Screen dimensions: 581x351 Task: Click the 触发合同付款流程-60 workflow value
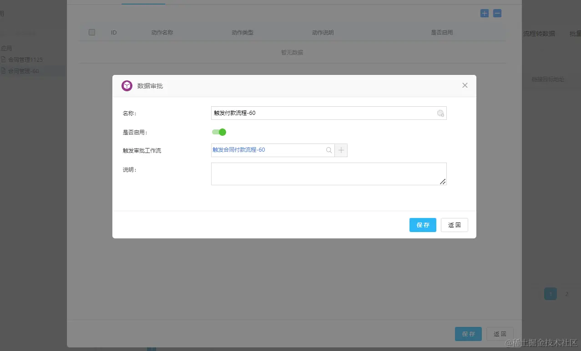point(239,150)
